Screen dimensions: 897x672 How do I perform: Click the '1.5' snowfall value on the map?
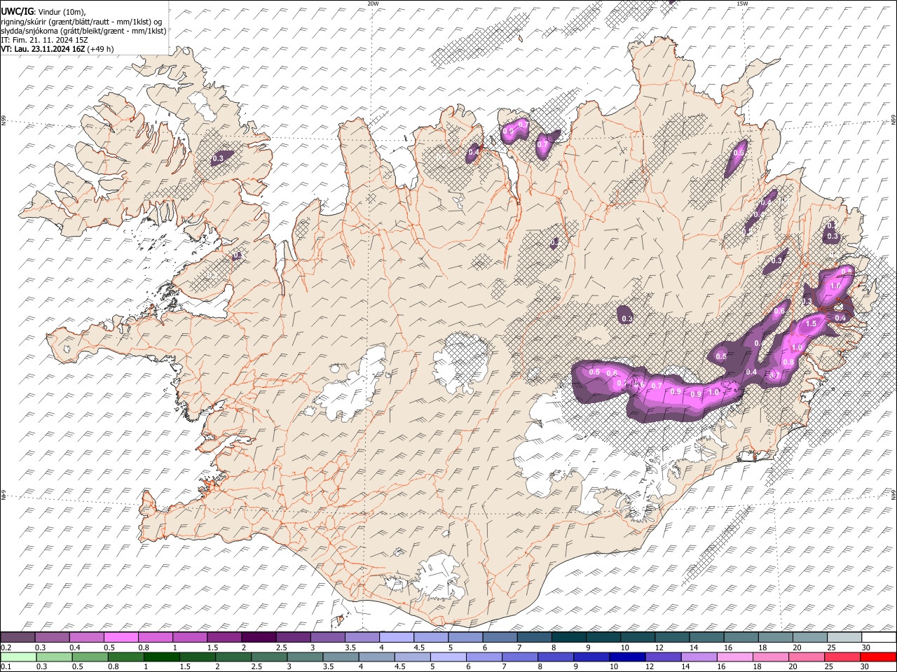(x=812, y=323)
